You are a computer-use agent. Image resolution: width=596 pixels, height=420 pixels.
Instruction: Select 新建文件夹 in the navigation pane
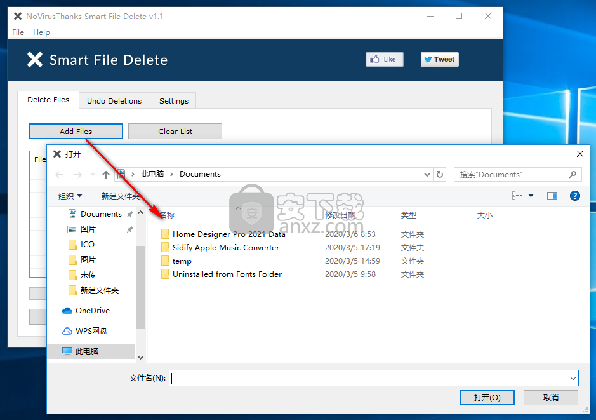(x=100, y=290)
